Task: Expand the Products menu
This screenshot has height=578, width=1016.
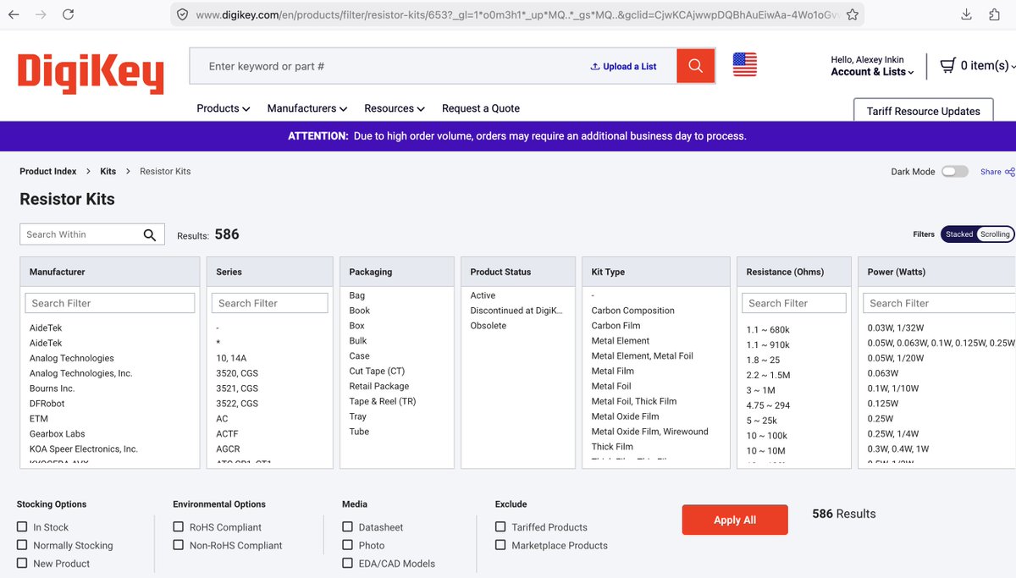Action: [223, 108]
